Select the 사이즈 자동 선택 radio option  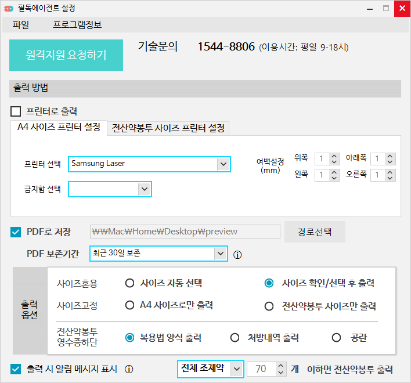(130, 283)
